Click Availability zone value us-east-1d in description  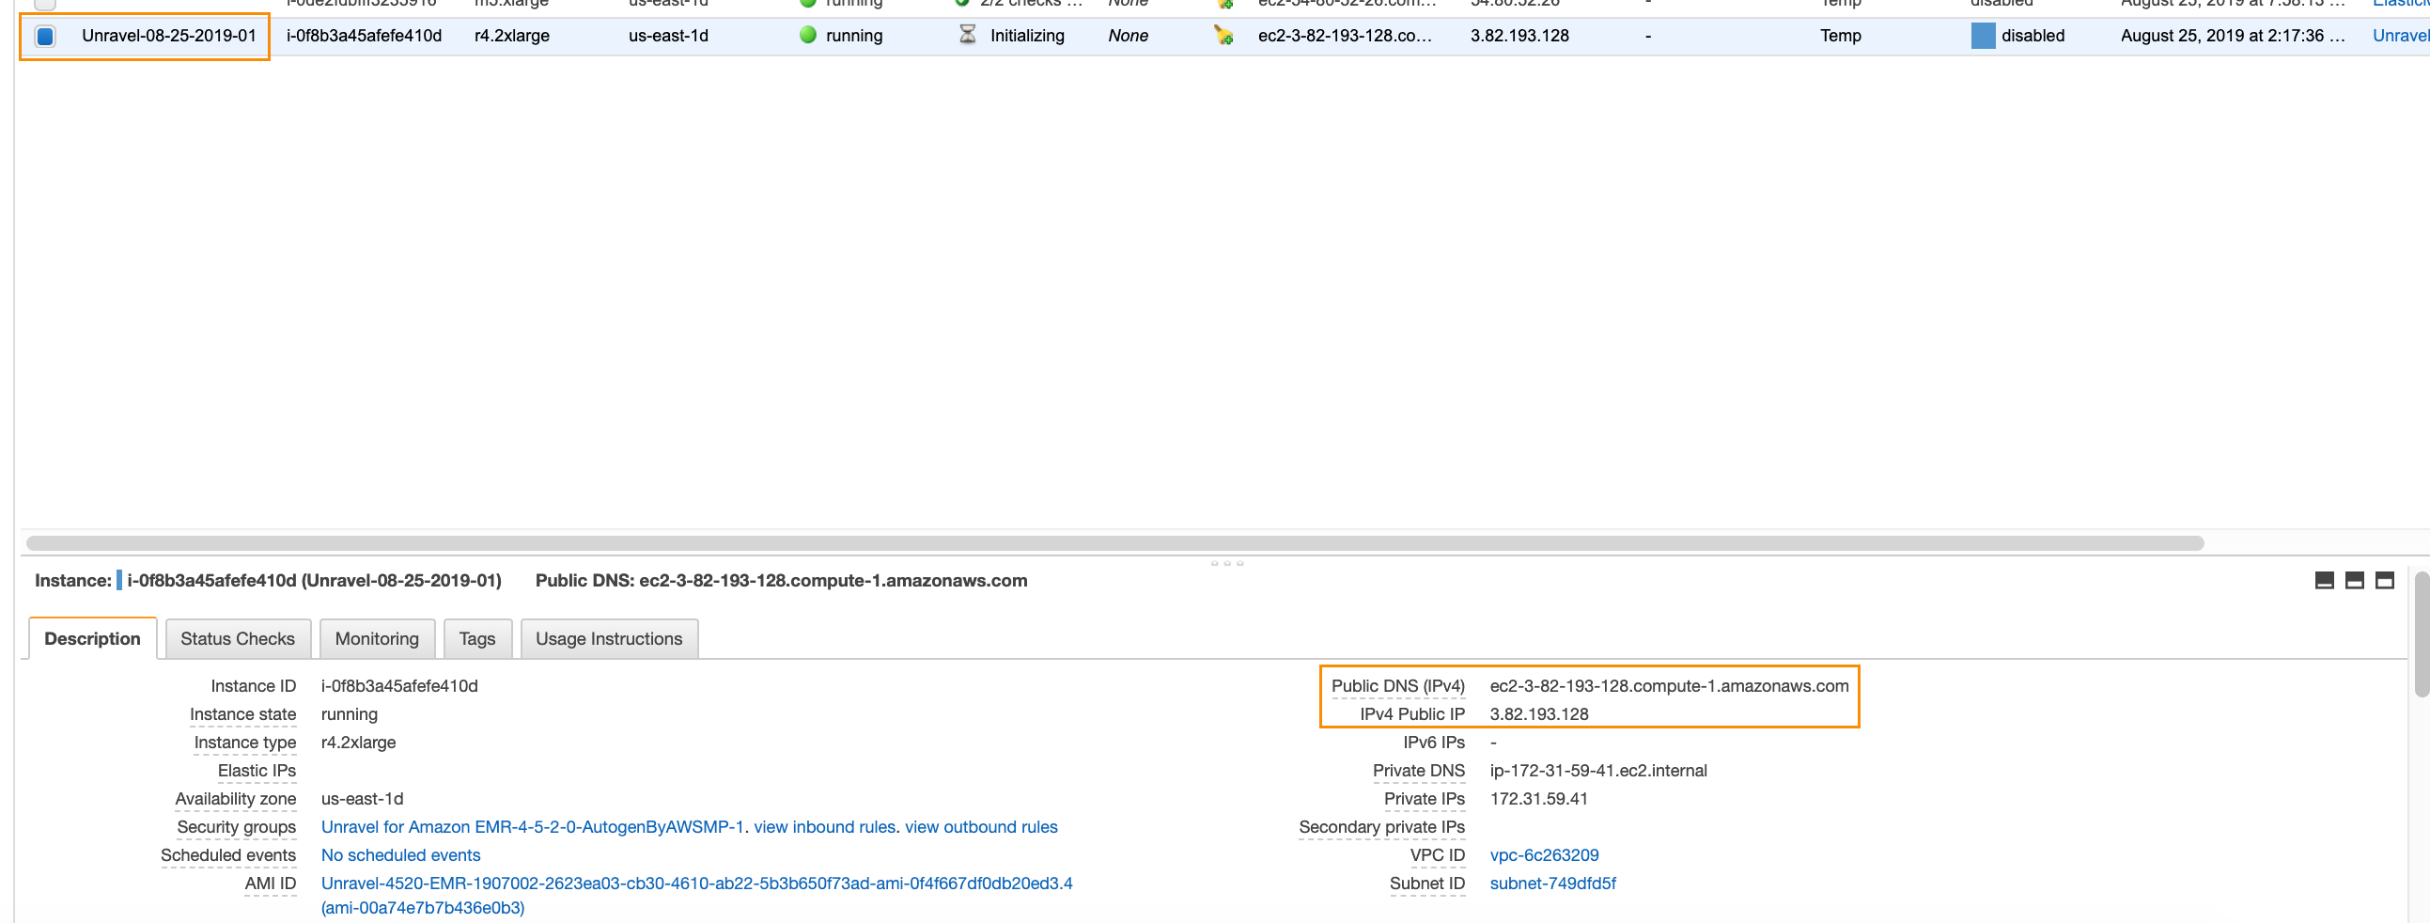(362, 799)
